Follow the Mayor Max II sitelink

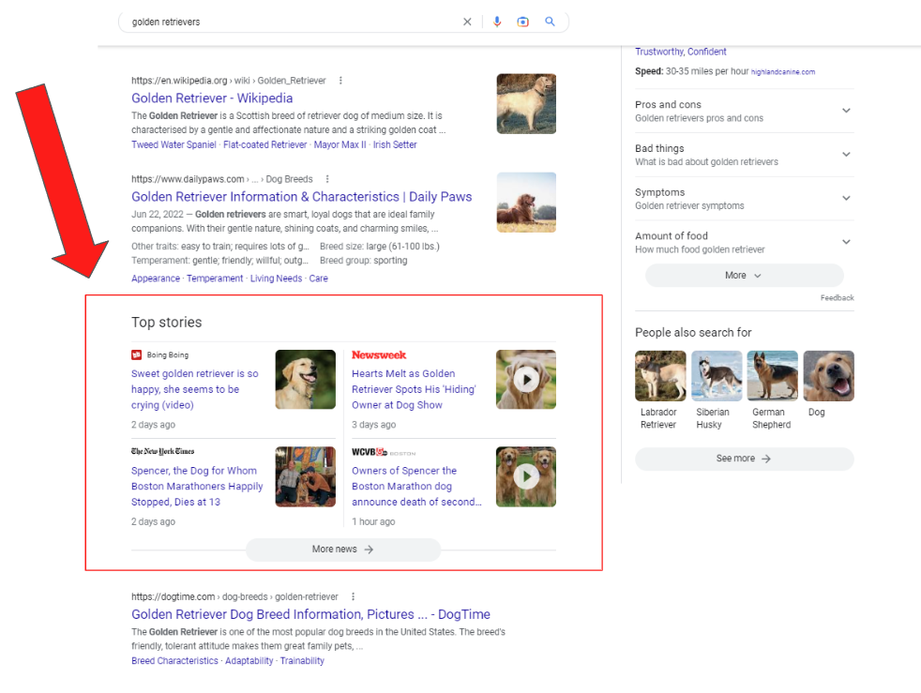(x=340, y=144)
